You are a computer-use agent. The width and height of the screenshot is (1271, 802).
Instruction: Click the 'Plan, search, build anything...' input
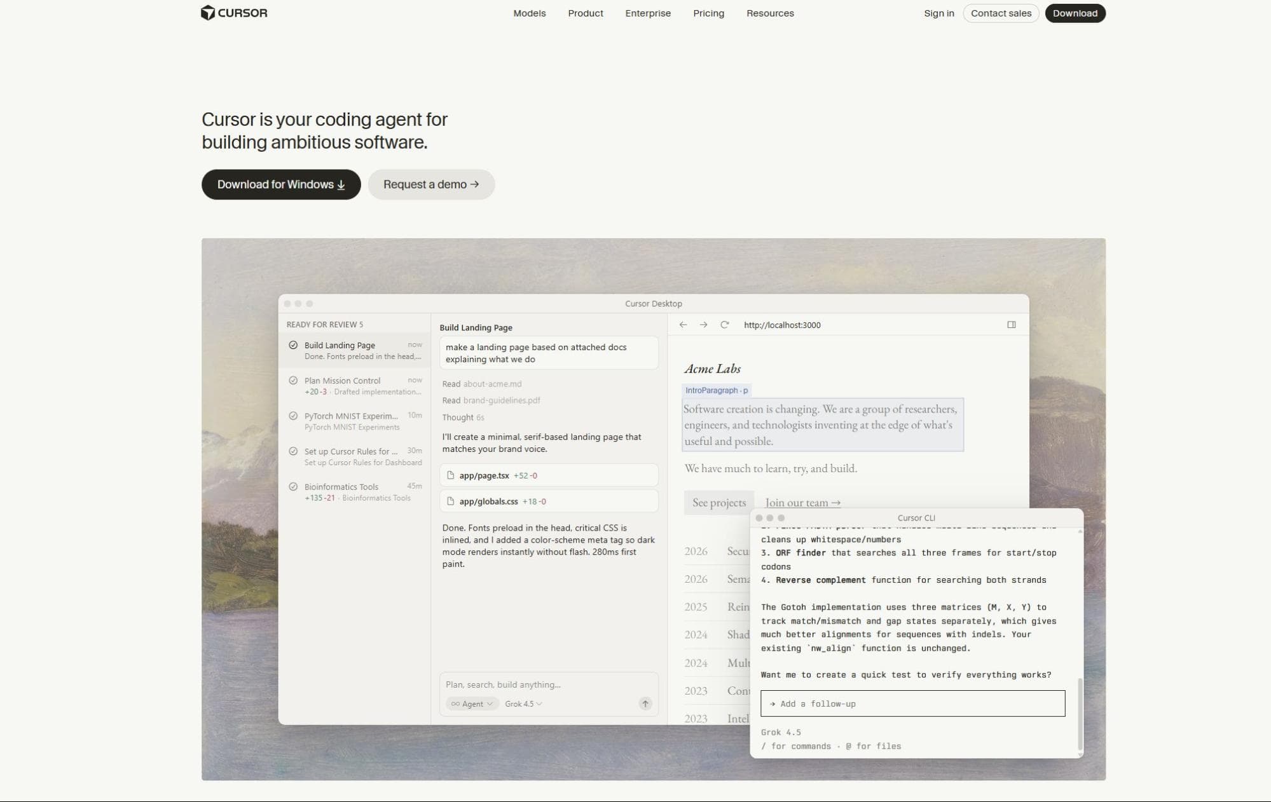pos(549,684)
